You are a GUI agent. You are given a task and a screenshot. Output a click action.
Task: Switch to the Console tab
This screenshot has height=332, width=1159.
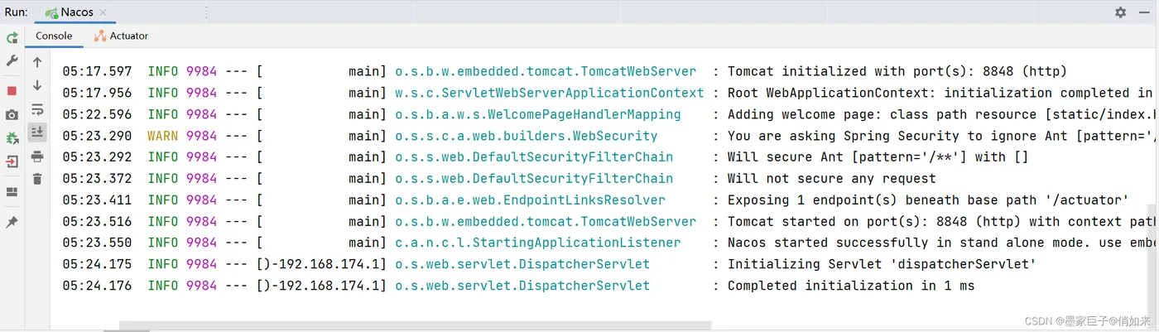54,36
